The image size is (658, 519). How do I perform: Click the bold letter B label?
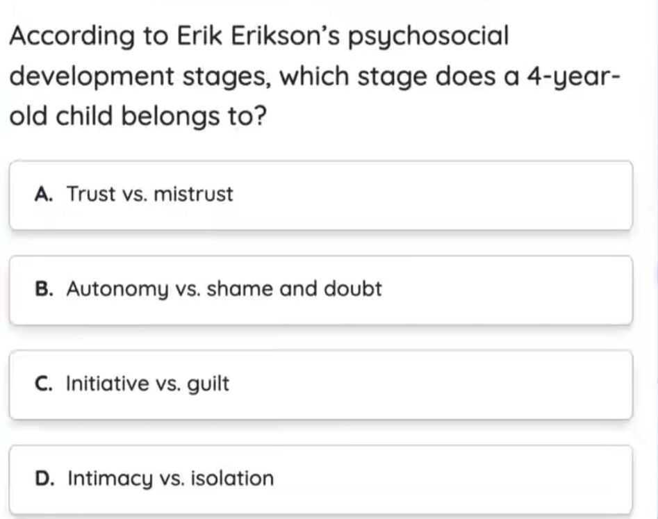44,289
